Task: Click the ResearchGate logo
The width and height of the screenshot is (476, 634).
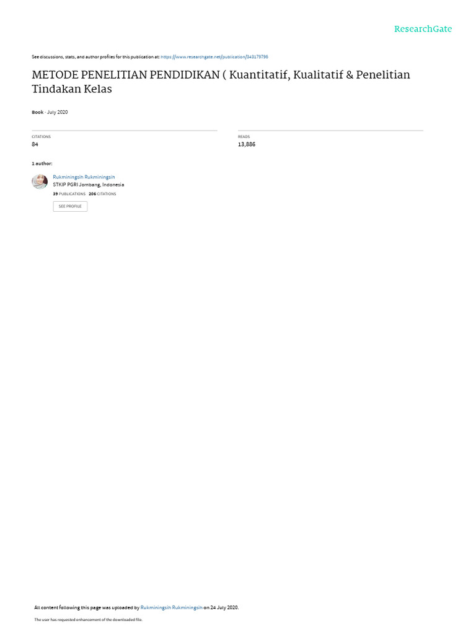Action: point(423,29)
